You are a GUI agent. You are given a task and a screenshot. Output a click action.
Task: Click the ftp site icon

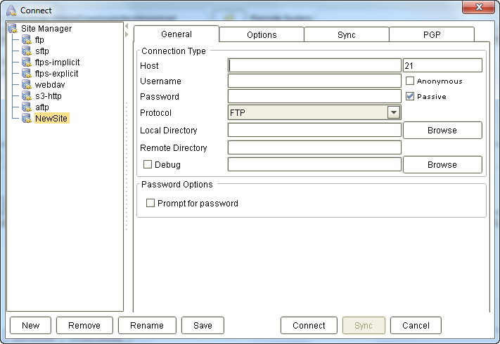[27, 40]
